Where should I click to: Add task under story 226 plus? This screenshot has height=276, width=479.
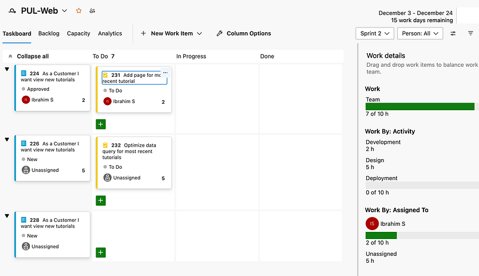pos(101,200)
